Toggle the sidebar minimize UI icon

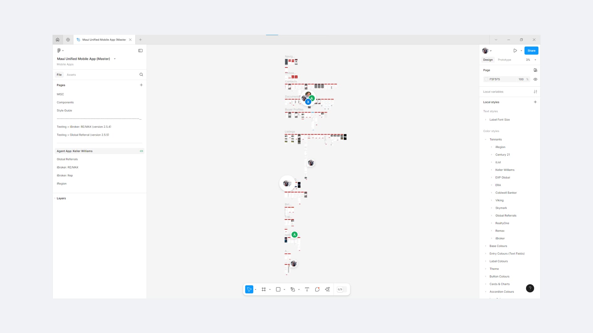click(140, 51)
